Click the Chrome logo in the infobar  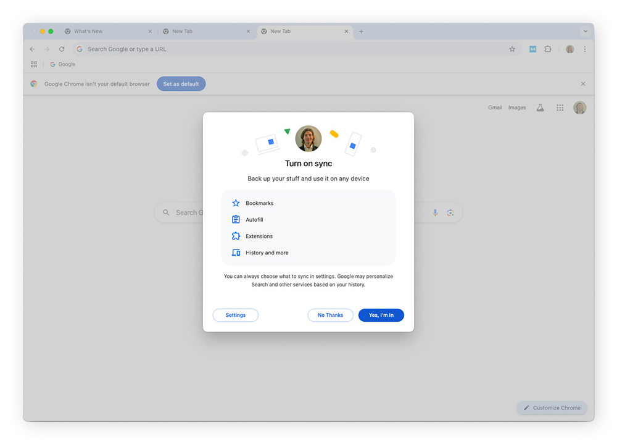[x=34, y=84]
